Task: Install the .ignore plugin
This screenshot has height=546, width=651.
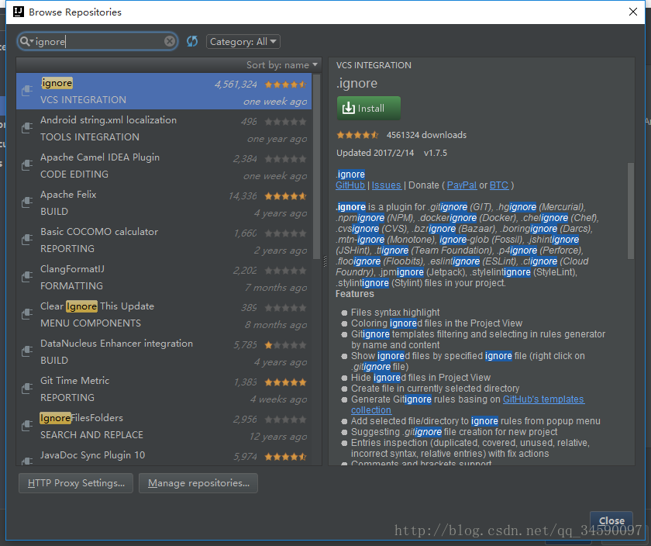Action: [x=369, y=109]
